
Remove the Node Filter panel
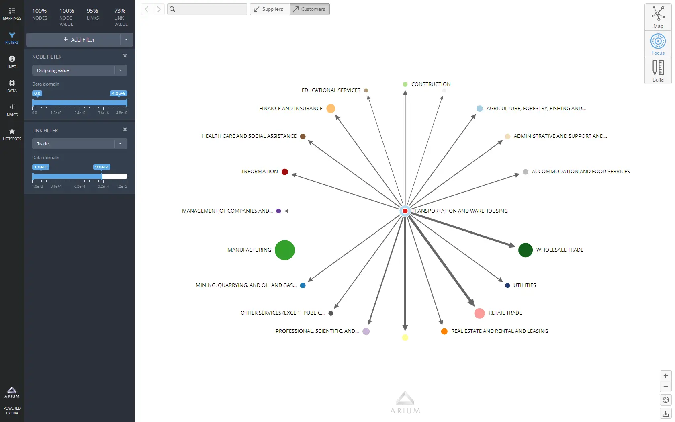pyautogui.click(x=125, y=56)
